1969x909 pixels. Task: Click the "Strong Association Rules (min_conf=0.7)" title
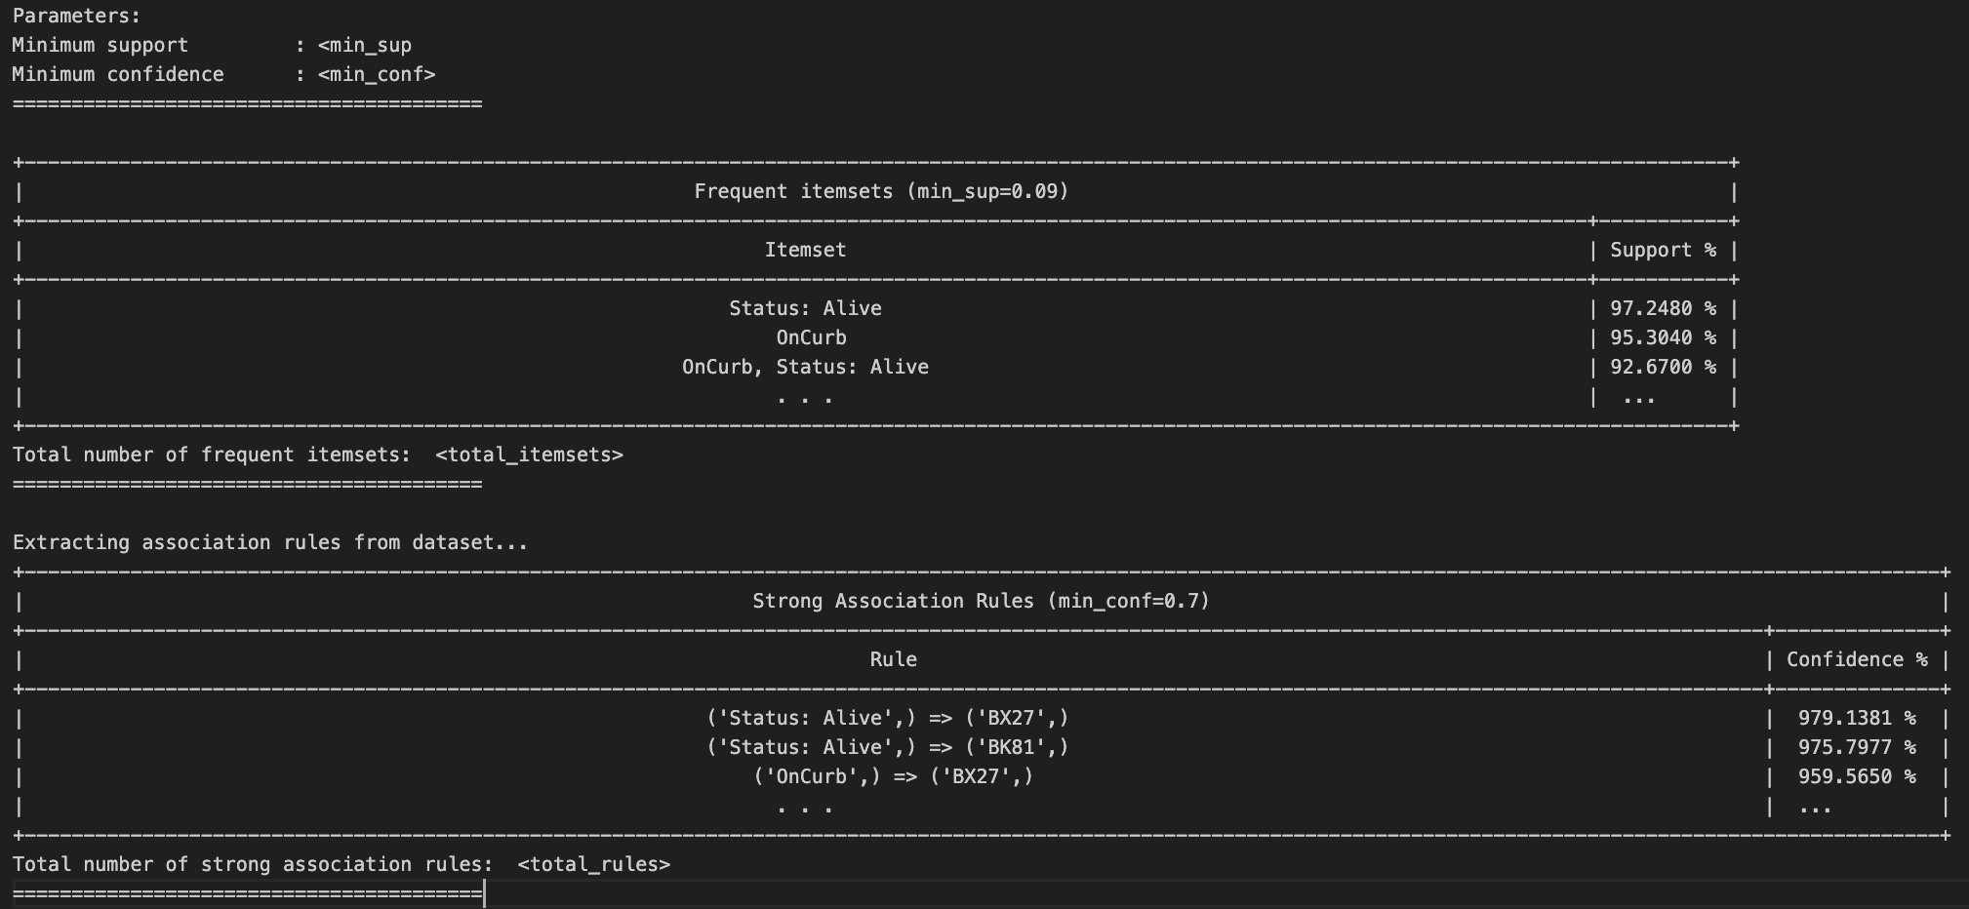point(981,601)
